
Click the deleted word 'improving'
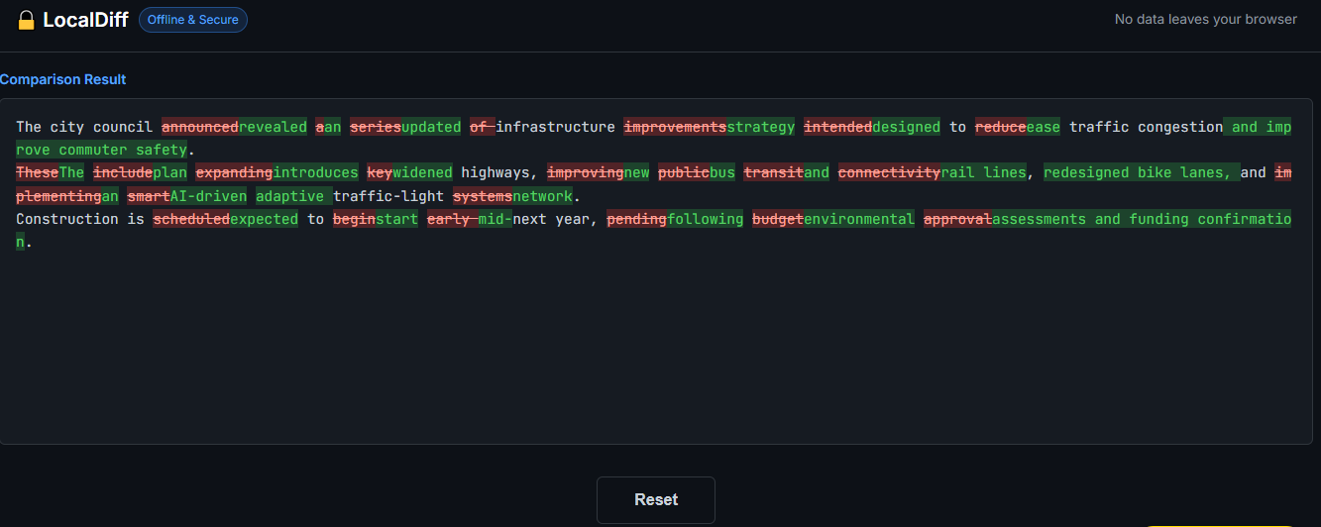click(x=586, y=172)
